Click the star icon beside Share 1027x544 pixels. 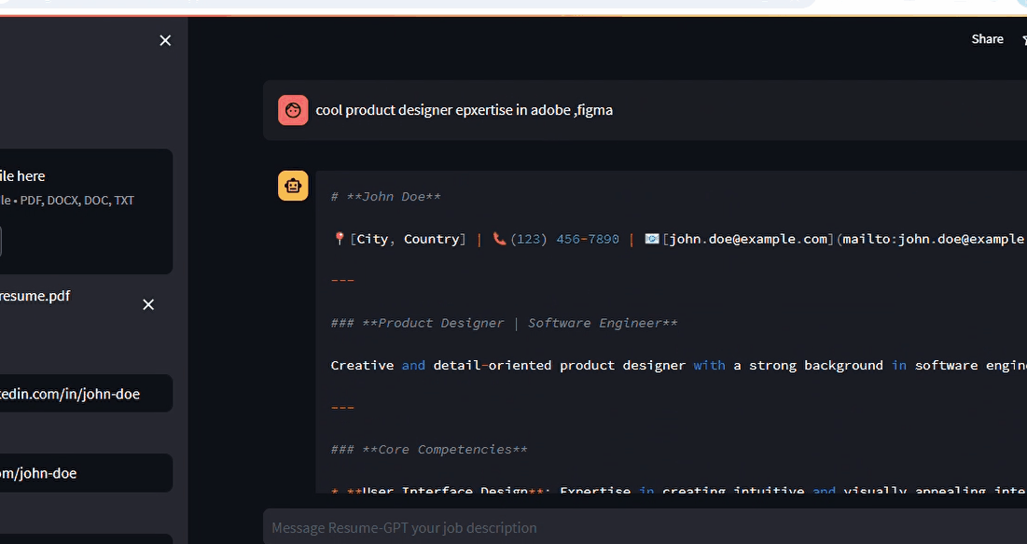coord(1023,39)
